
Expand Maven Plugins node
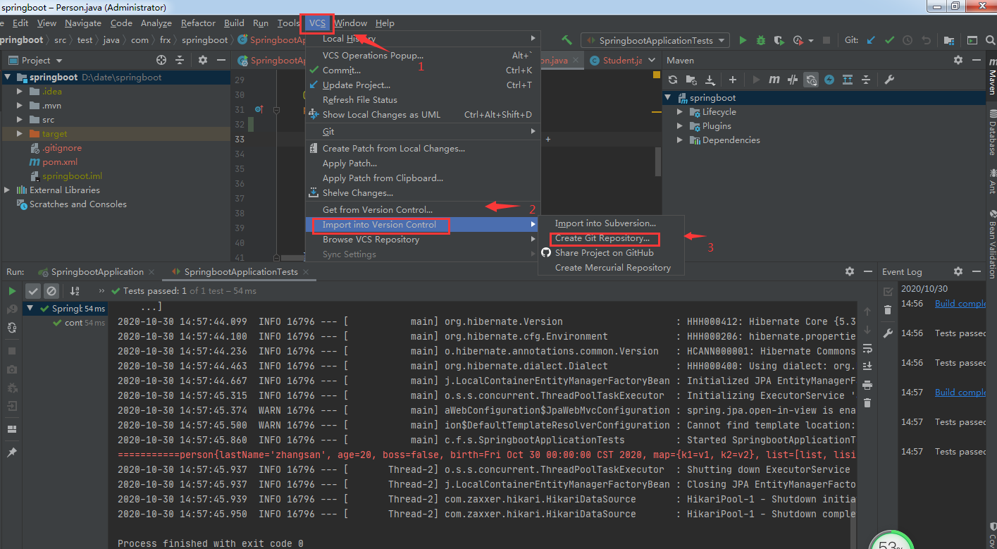(x=680, y=126)
